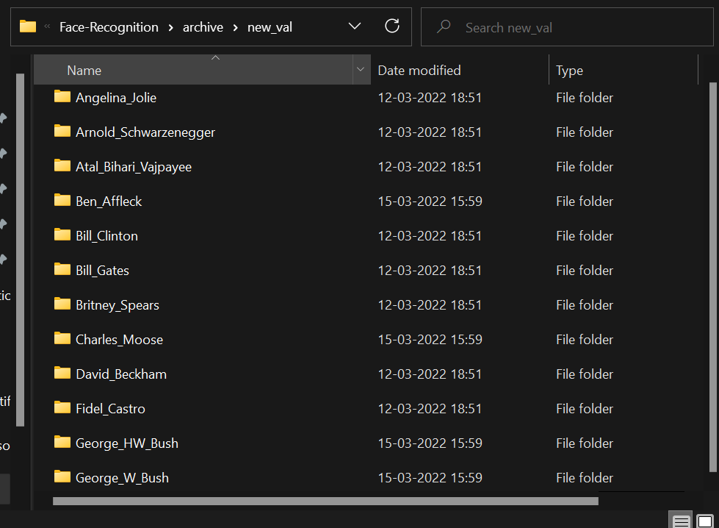Open Name column filter dropdown arrow
Image resolution: width=719 pixels, height=528 pixels.
pos(361,70)
